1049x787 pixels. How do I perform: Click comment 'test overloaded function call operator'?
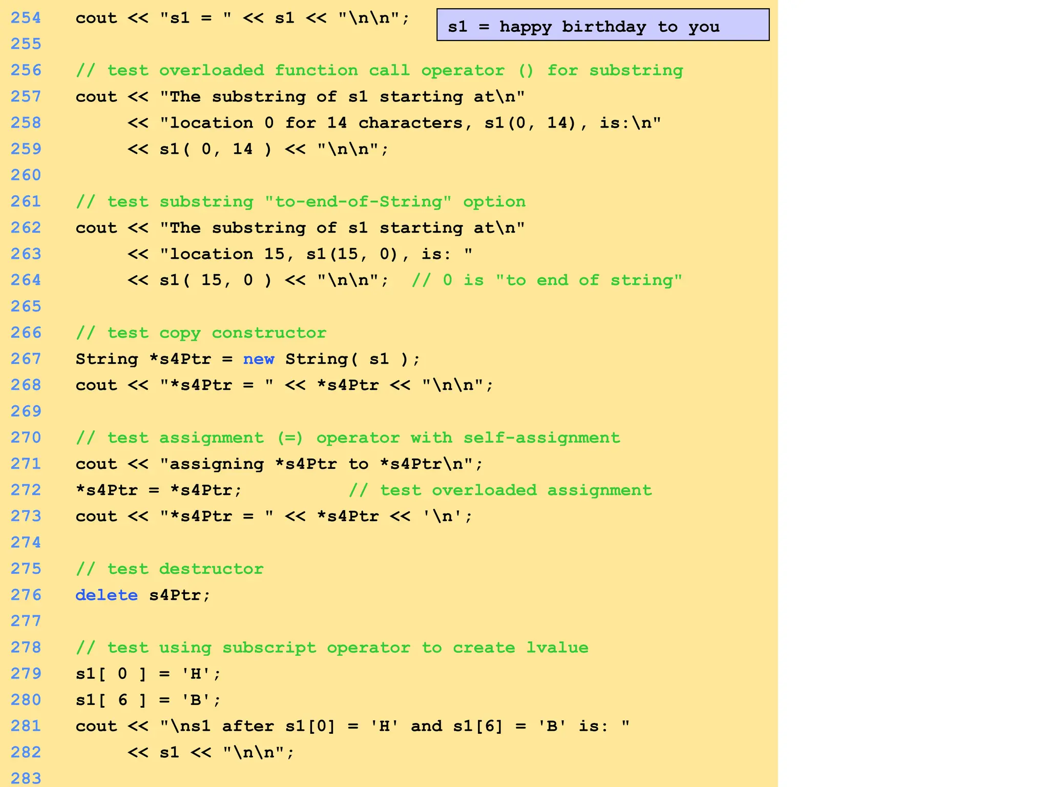point(306,71)
